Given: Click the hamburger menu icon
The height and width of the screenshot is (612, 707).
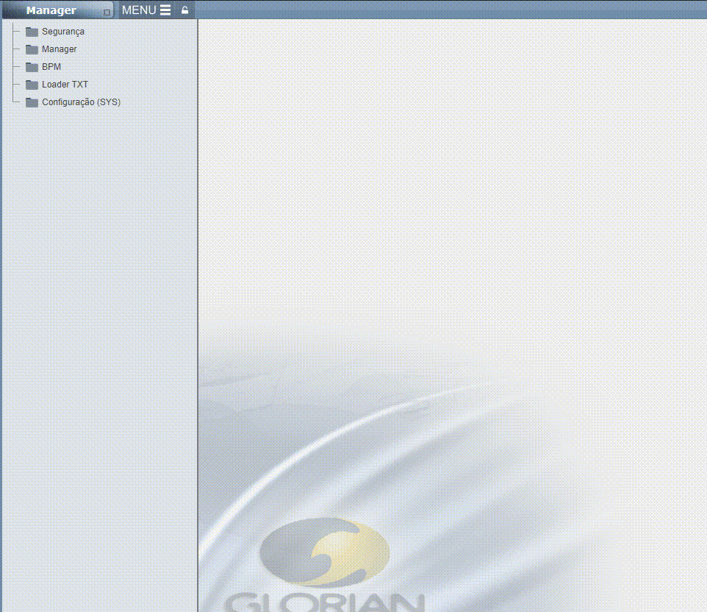Looking at the screenshot, I should click(x=165, y=10).
